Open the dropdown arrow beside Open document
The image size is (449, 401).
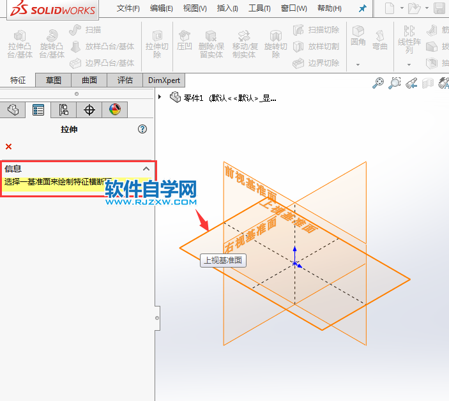pos(427,8)
